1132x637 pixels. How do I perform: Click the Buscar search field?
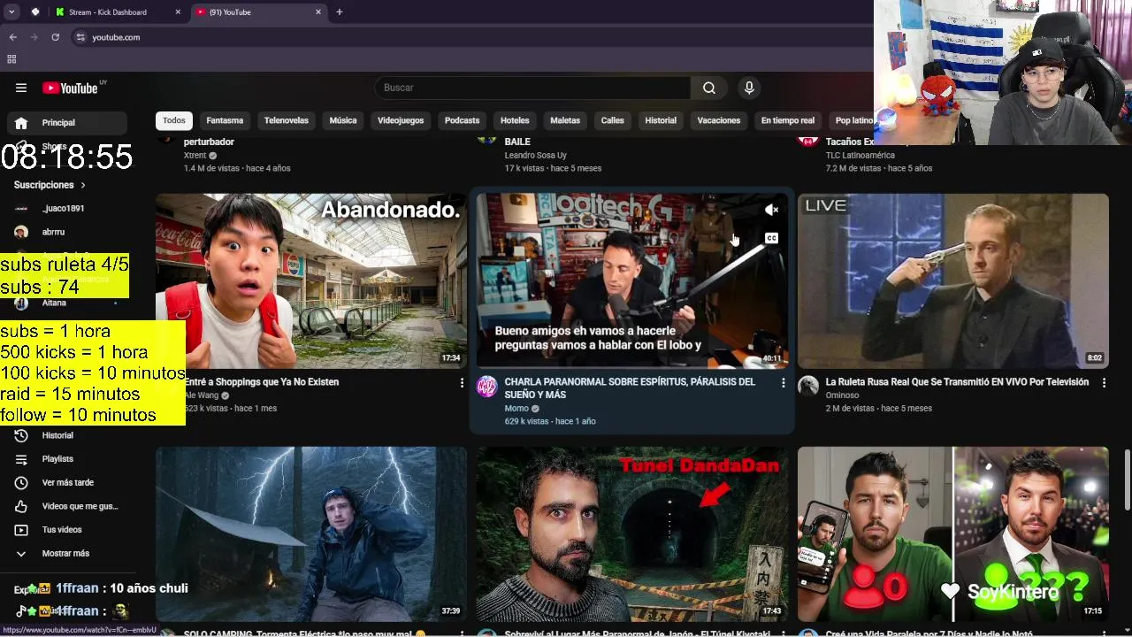(533, 88)
